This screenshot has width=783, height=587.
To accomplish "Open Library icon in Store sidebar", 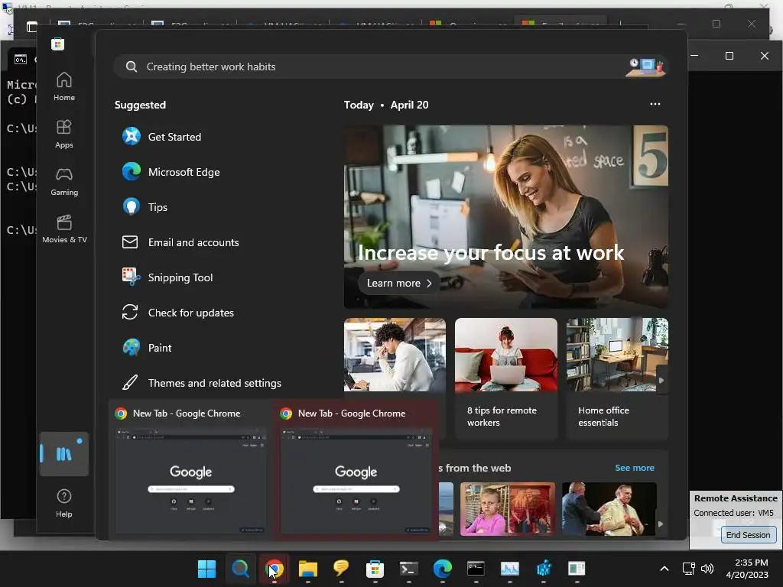I will [64, 454].
